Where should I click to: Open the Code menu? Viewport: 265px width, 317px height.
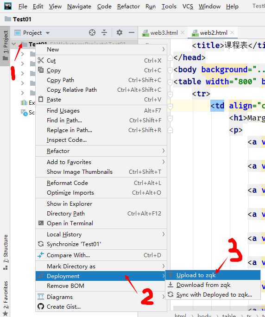pos(104,6)
